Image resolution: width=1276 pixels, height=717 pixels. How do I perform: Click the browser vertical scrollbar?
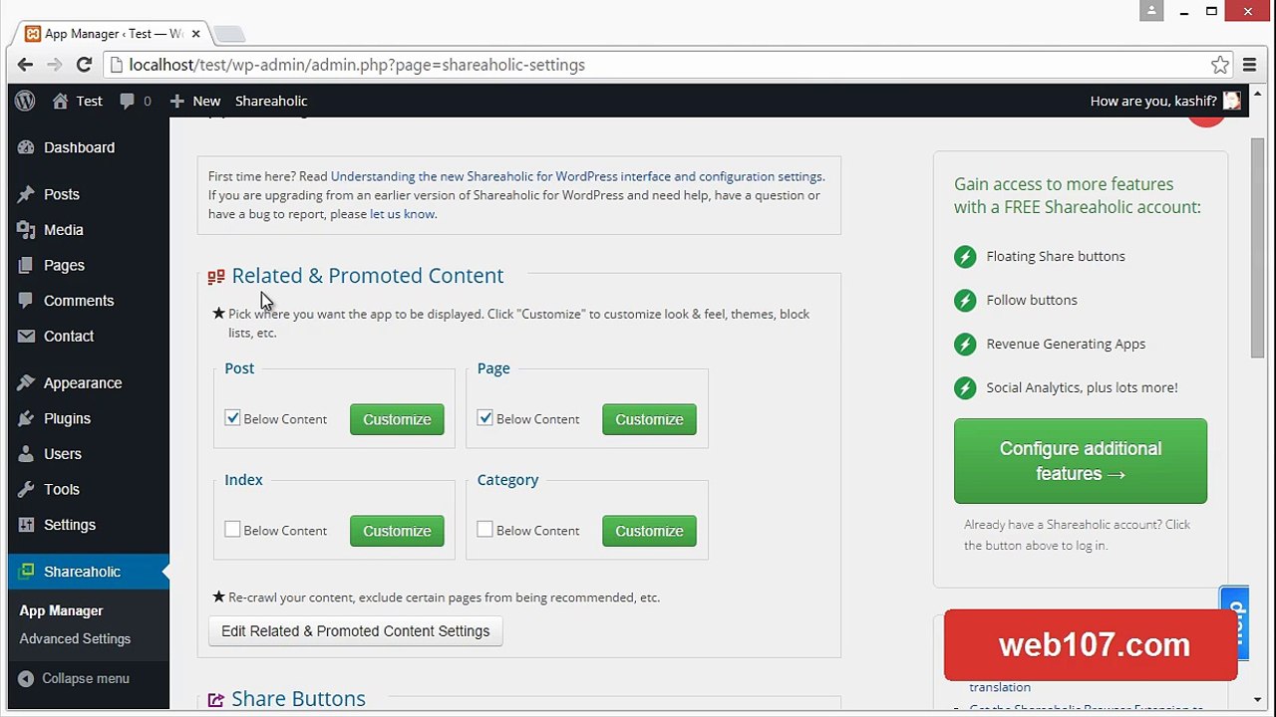tap(1257, 249)
